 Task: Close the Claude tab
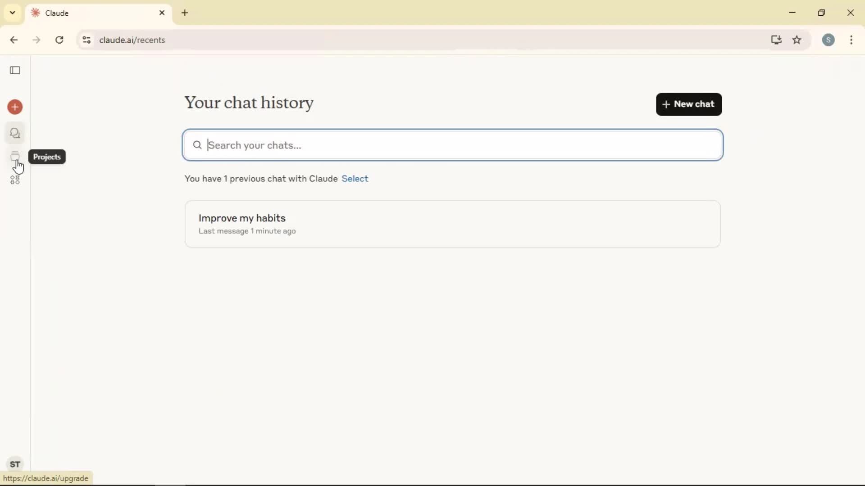pos(162,13)
